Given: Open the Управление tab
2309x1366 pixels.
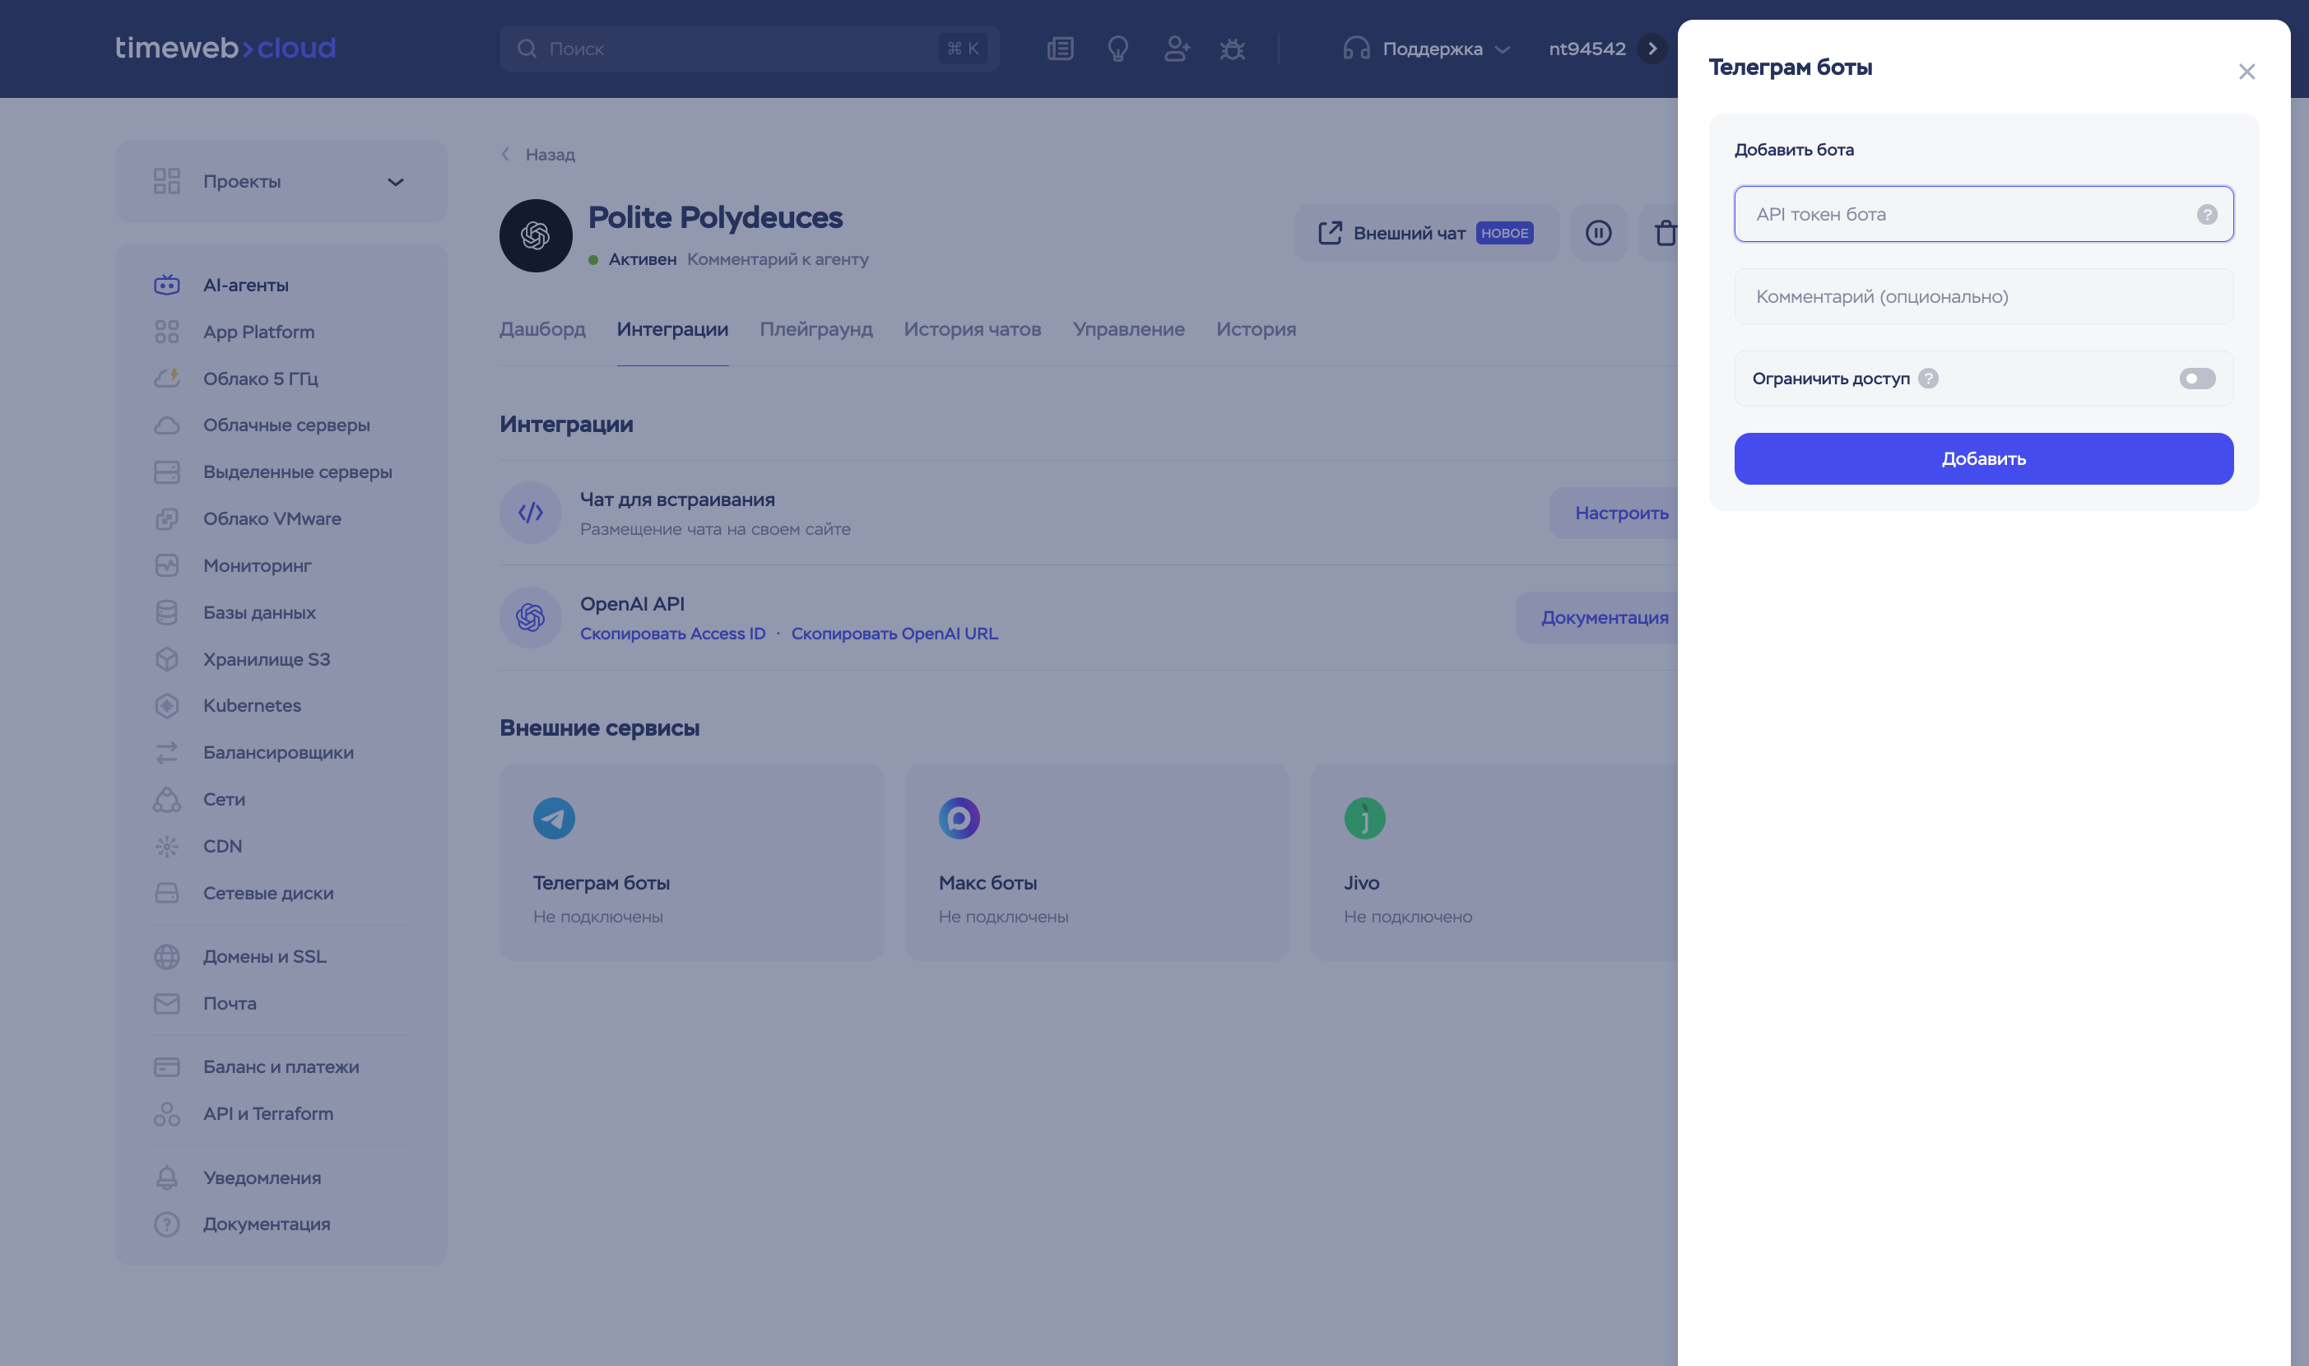Looking at the screenshot, I should pos(1129,329).
